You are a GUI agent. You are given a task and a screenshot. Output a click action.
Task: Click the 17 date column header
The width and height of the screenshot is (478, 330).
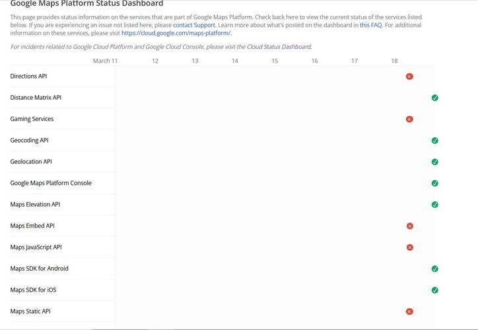pos(355,61)
